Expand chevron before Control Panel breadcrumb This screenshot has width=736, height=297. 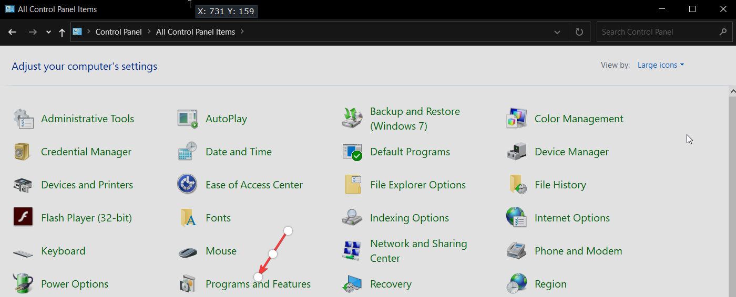click(88, 31)
